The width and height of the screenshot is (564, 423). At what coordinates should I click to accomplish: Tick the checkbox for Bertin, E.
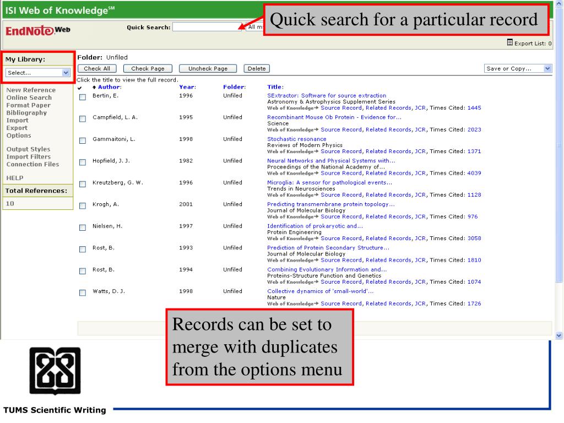pyautogui.click(x=83, y=97)
